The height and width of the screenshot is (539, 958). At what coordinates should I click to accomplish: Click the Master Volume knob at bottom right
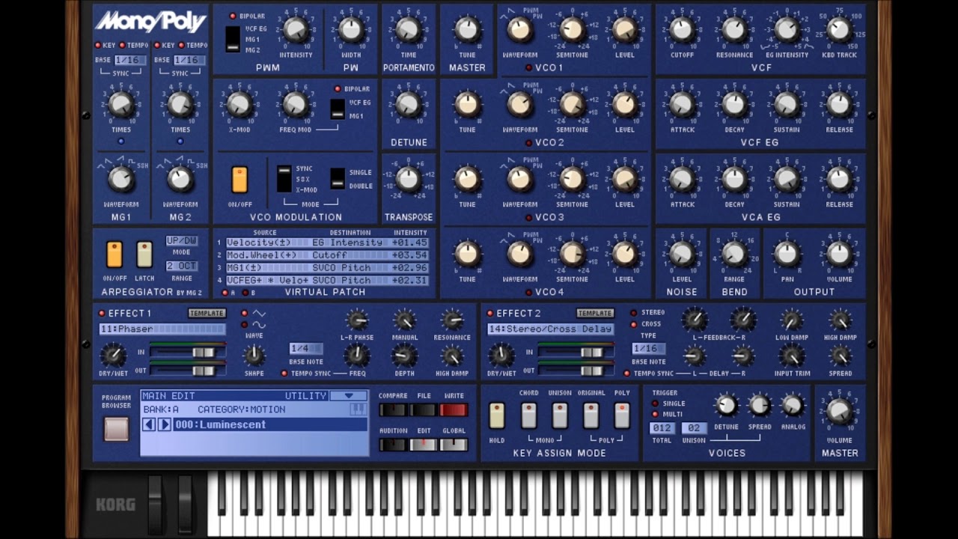pyautogui.click(x=839, y=411)
